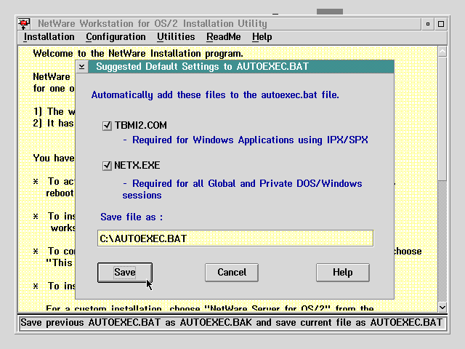Click the vertical scrollbar thumb
Image resolution: width=465 pixels, height=349 pixels.
click(442, 119)
